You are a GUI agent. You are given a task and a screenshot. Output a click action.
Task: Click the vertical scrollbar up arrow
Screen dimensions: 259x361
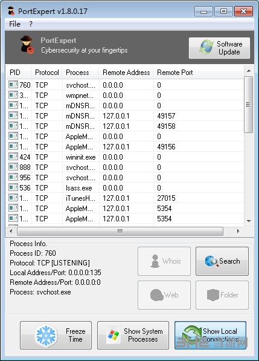tap(249, 71)
